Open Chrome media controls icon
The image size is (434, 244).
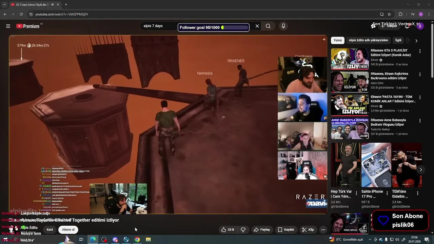413,14
